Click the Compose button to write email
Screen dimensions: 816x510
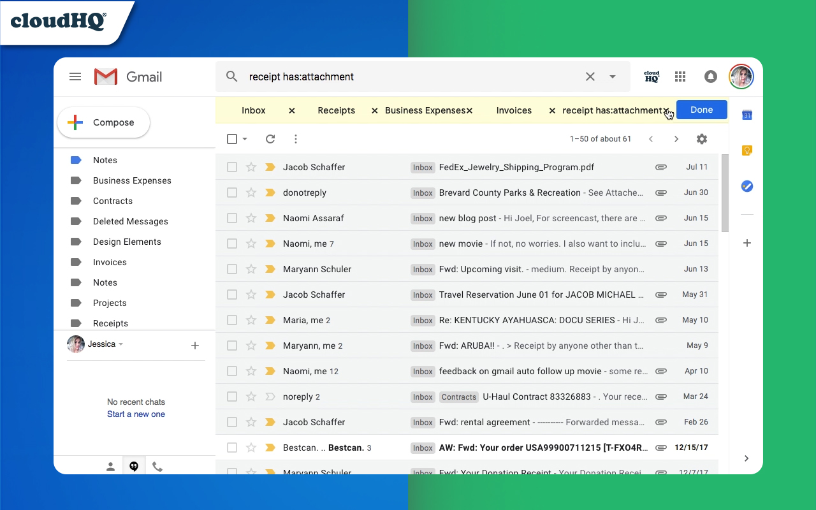pyautogui.click(x=103, y=122)
